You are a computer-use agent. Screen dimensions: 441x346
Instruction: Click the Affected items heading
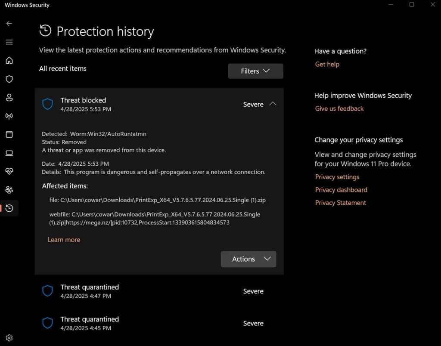coord(65,186)
